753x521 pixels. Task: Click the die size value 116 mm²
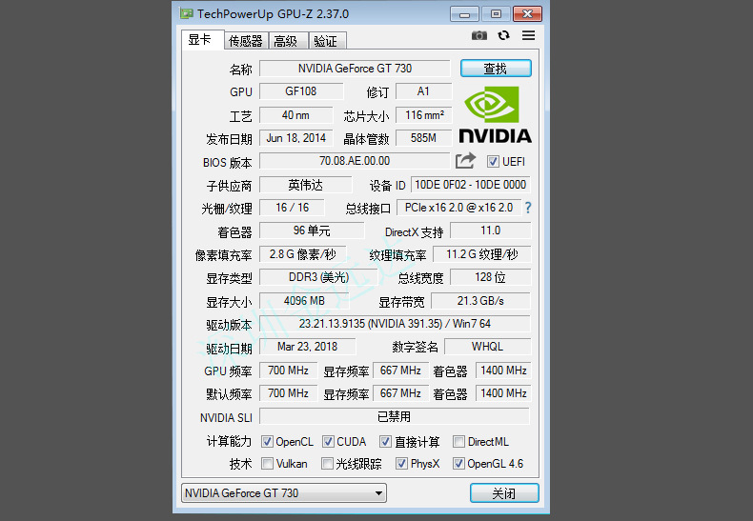(x=424, y=115)
